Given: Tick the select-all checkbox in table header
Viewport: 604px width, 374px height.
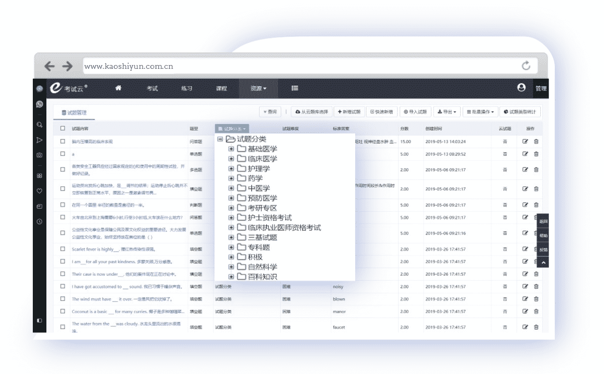Looking at the screenshot, I should (63, 128).
